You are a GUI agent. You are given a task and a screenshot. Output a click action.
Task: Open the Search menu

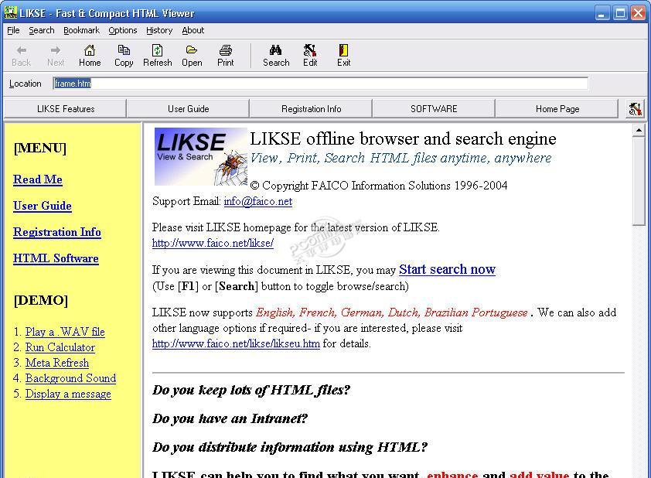[x=42, y=30]
